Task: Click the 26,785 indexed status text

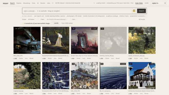Action: [x=68, y=3]
